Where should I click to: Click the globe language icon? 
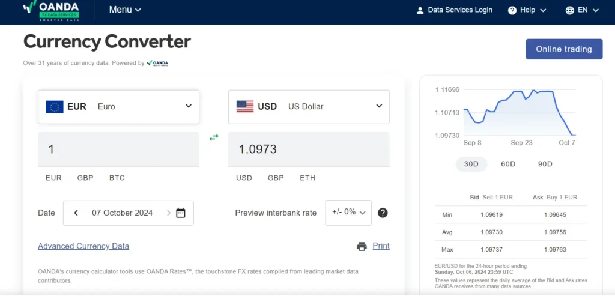(x=569, y=11)
